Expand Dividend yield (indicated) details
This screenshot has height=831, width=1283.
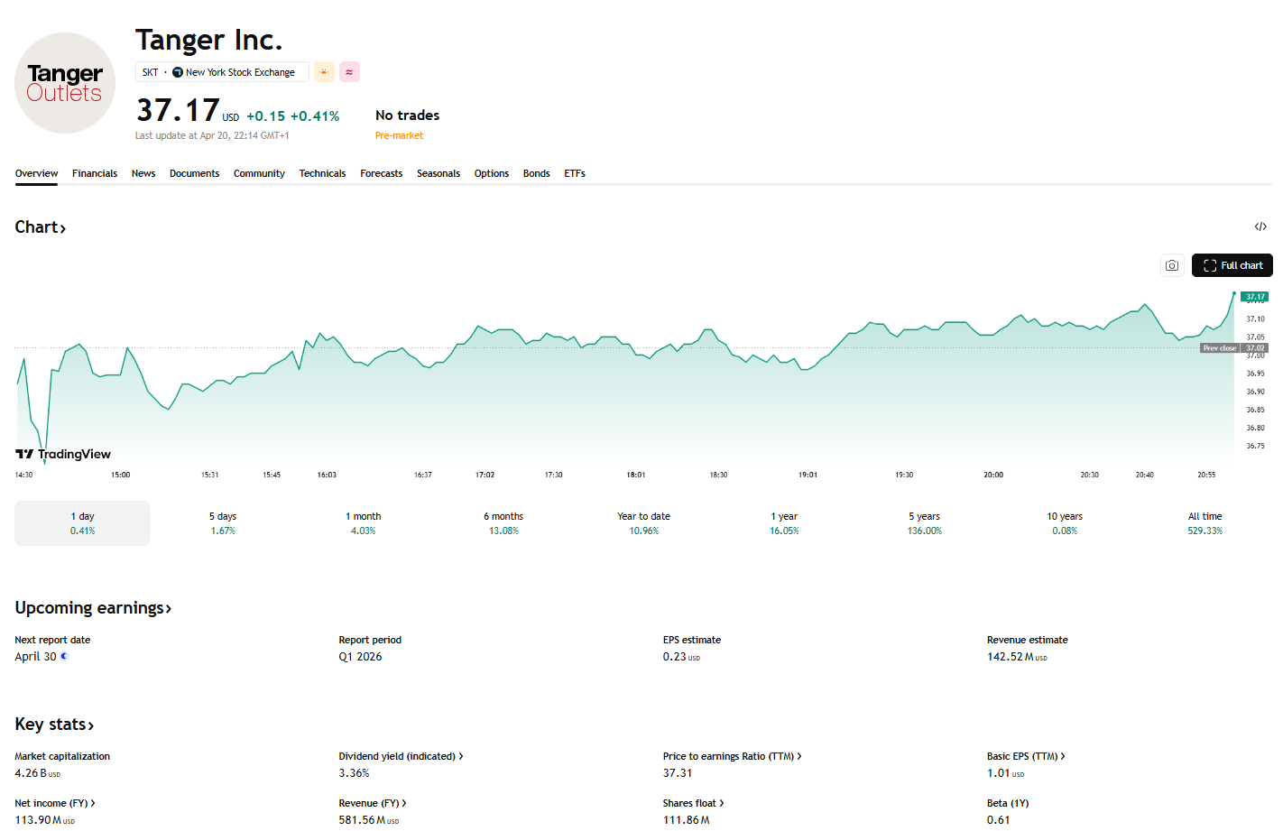401,756
